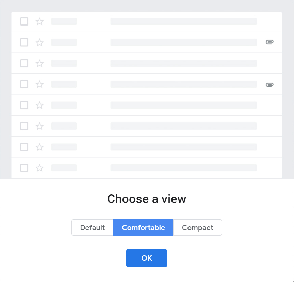Click the paperclip attachment icon in fourth row

click(269, 85)
